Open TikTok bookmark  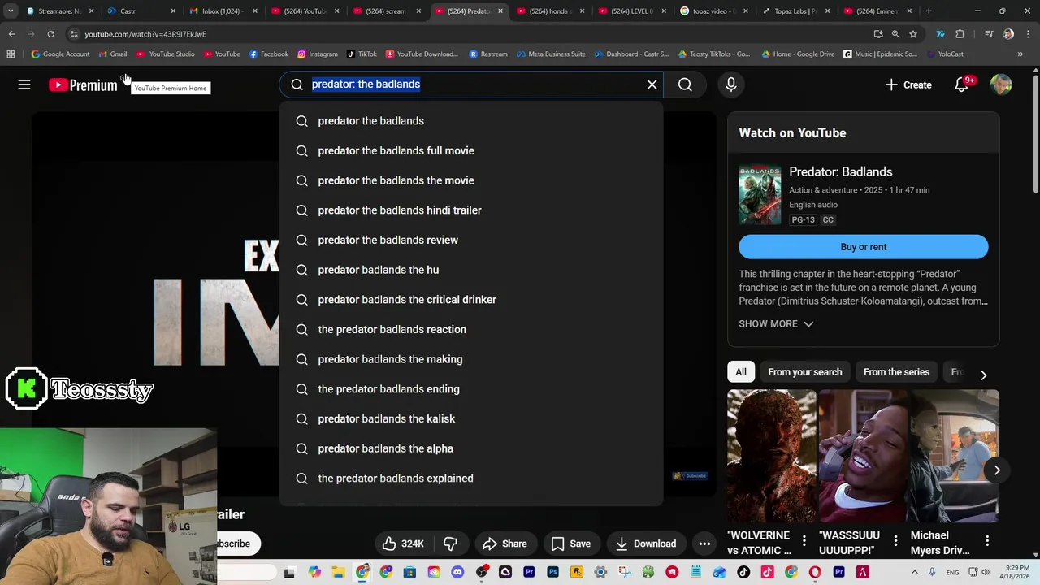click(362, 54)
